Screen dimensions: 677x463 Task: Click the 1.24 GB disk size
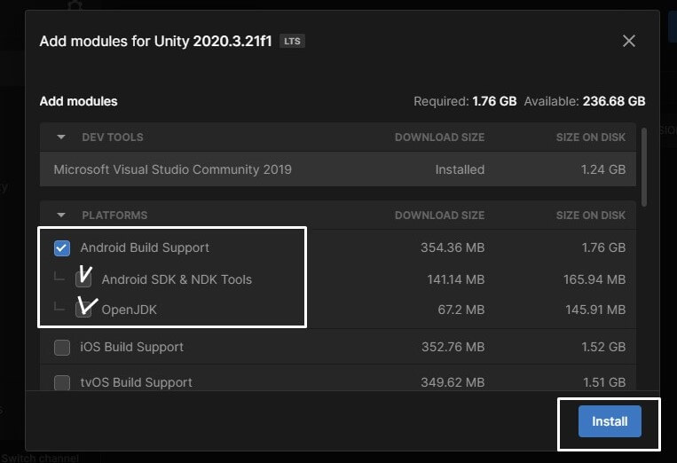pyautogui.click(x=603, y=169)
